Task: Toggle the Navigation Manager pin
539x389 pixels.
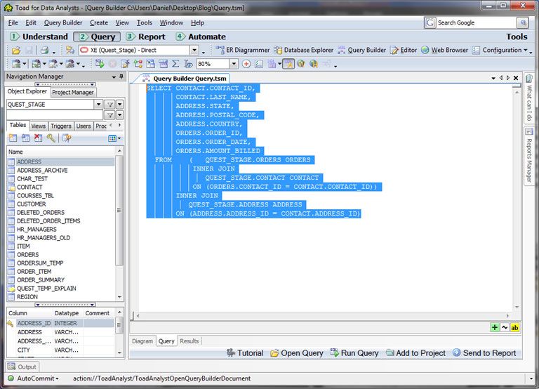Action: point(121,77)
